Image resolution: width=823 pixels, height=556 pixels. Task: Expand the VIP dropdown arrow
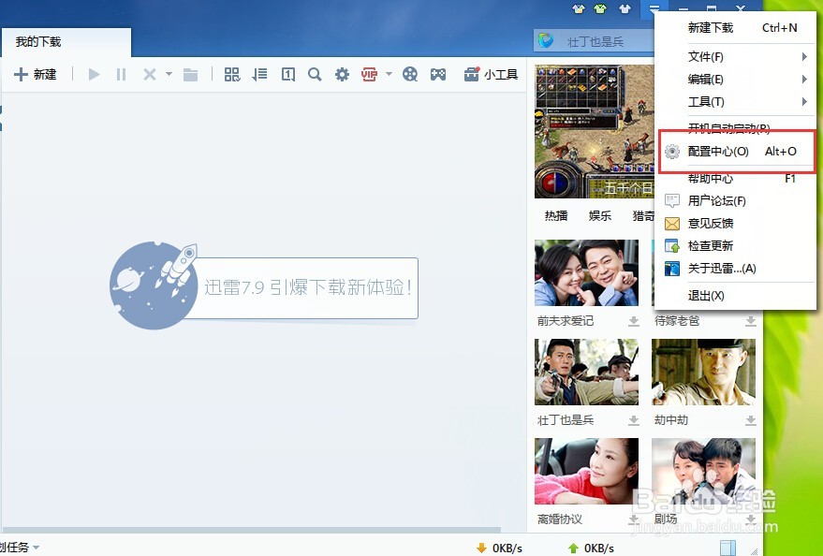[389, 74]
